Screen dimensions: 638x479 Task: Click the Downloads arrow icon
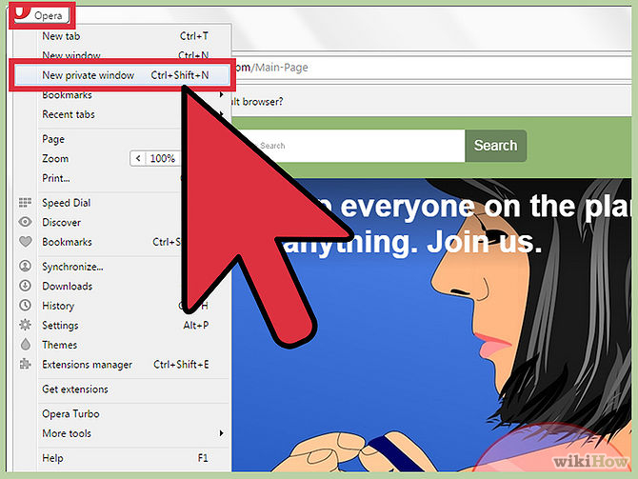coord(25,286)
